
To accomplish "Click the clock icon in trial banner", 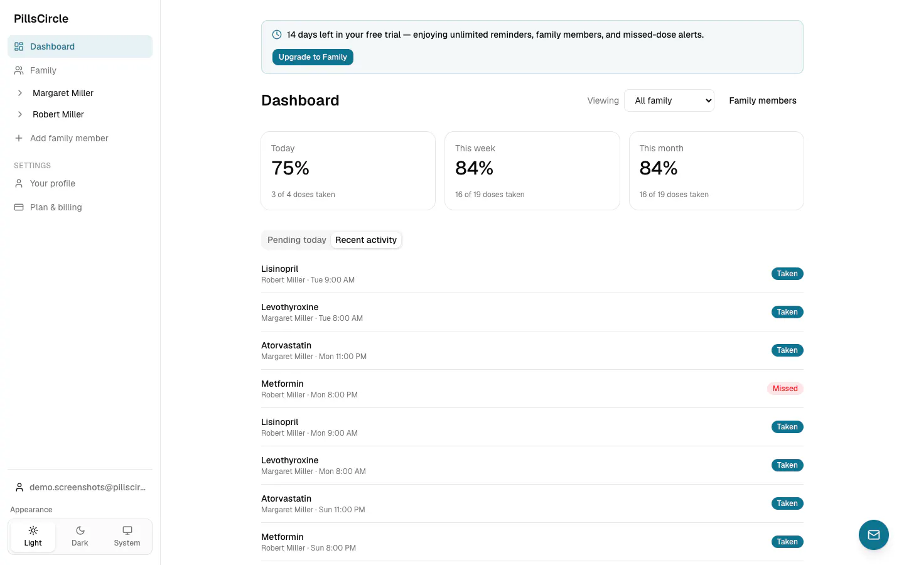I will [277, 35].
